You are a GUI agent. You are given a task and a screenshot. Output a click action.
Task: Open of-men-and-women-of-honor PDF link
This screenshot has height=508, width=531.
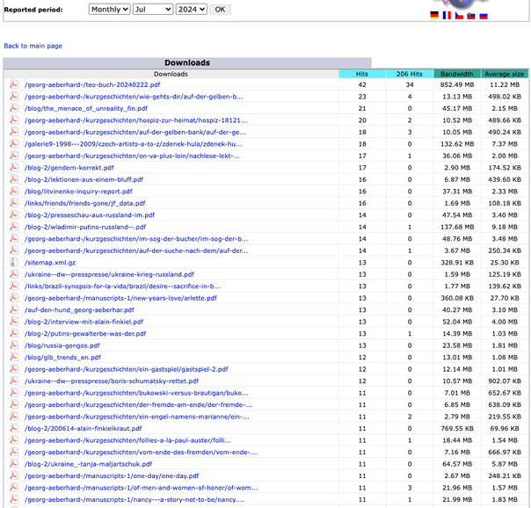(141, 488)
